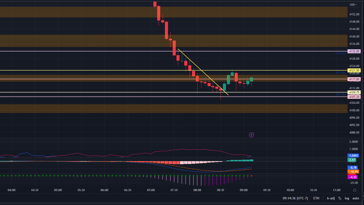Click the blue 1.0493 indicator value label
This screenshot has width=364, height=205.
coord(354,155)
